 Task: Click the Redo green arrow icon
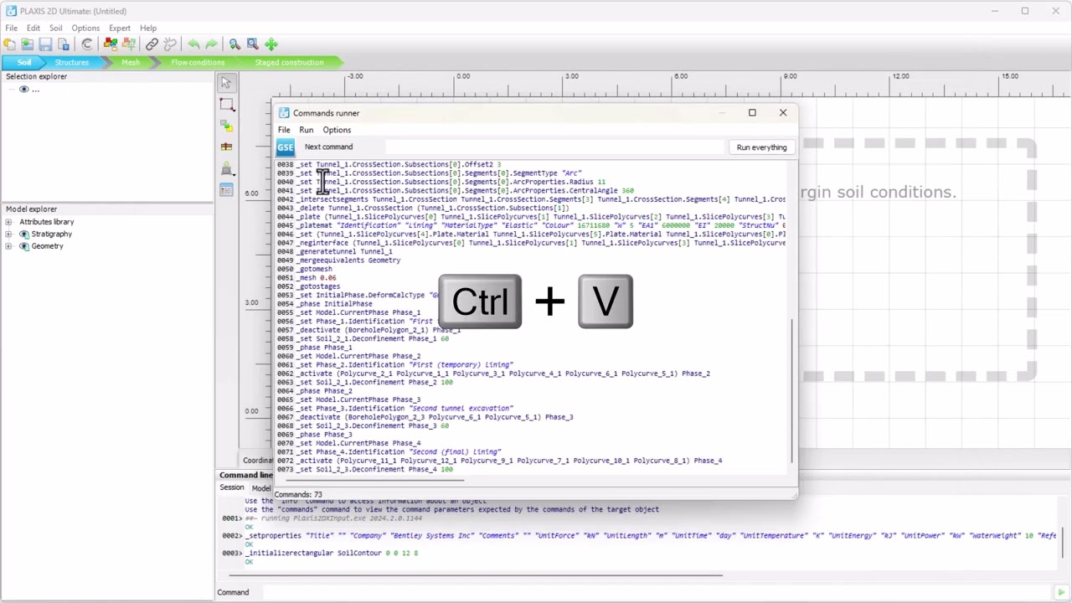point(211,44)
